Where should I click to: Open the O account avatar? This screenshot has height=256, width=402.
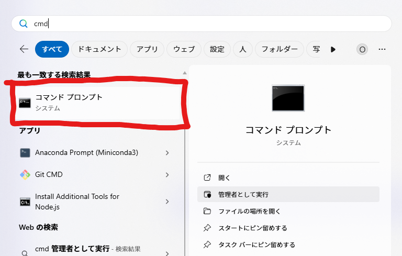pos(362,49)
